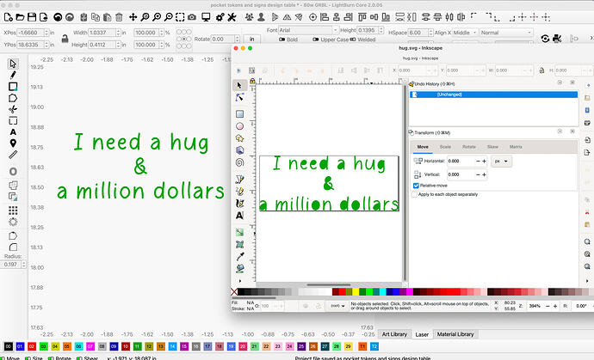Pick the red 02 layer color swatch
The width and height of the screenshot is (594, 360).
[x=32, y=347]
